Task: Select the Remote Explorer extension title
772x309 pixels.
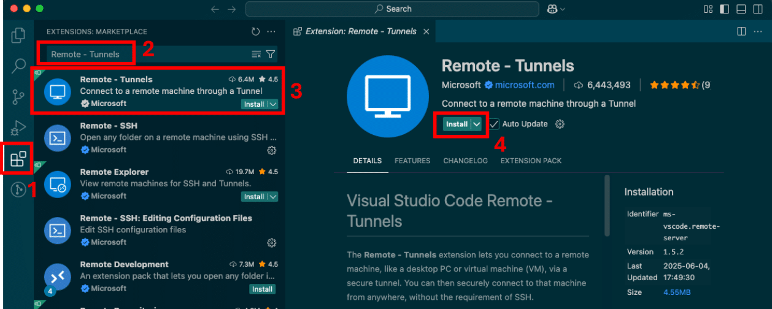Action: tap(114, 172)
